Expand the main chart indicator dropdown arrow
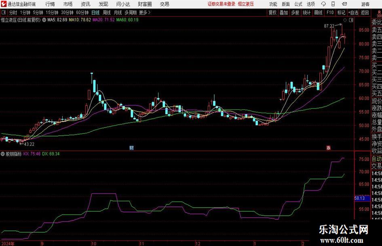 [x=44, y=20]
